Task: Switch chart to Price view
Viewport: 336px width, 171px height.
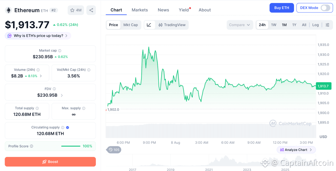Action: 113,25
